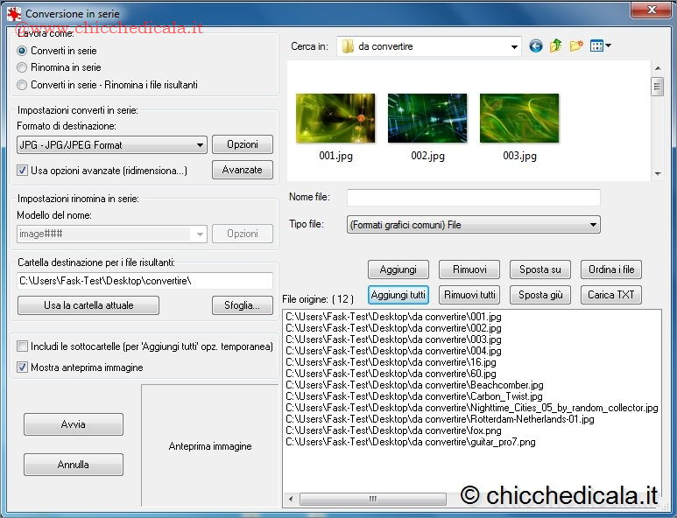This screenshot has width=677, height=518.
Task: Open the 'Sfoglia...' folder browser
Action: click(242, 305)
